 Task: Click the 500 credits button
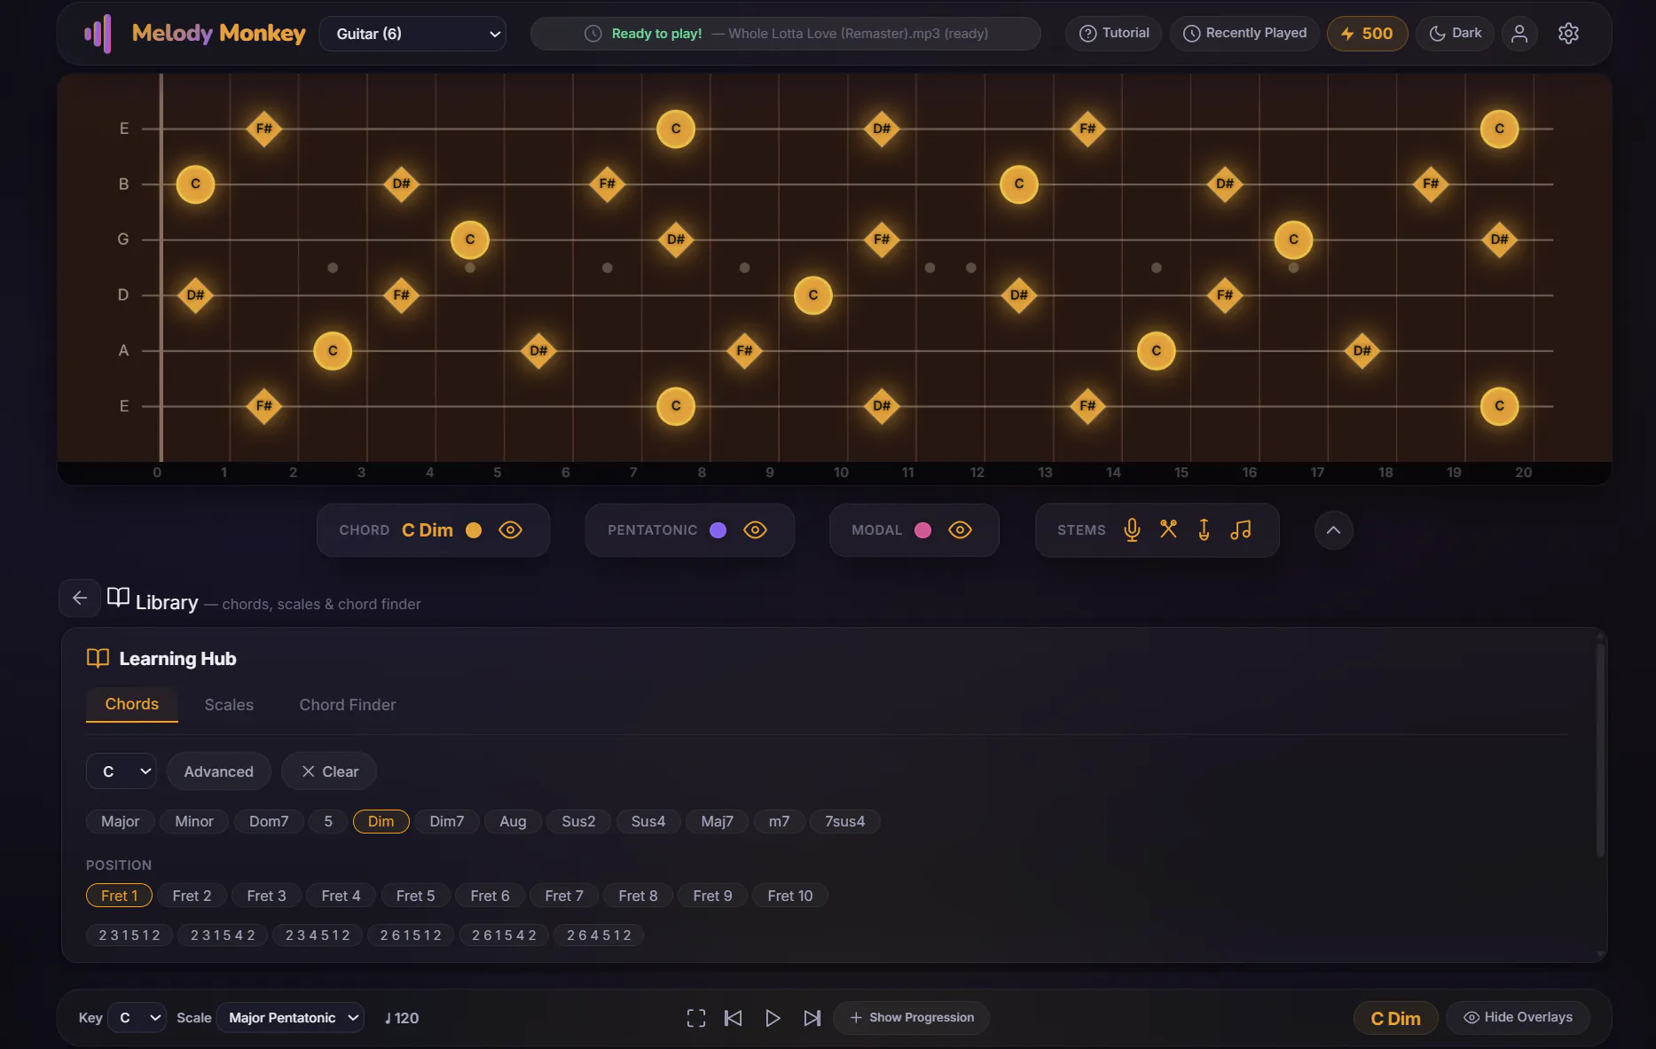(1367, 34)
